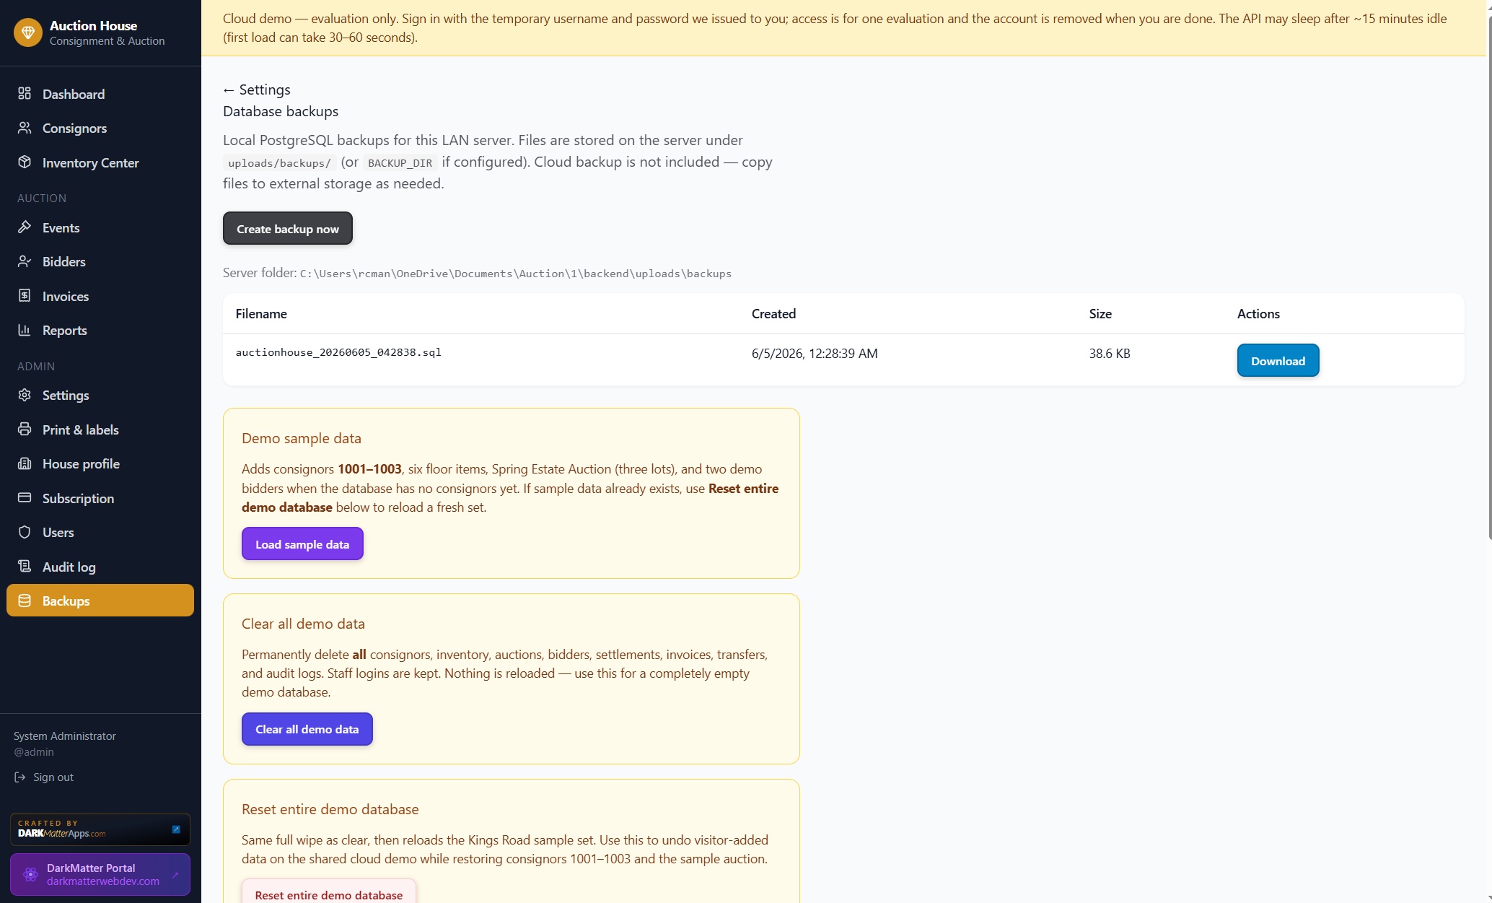Click the 38.6 KB size value
1492x903 pixels.
1110,354
